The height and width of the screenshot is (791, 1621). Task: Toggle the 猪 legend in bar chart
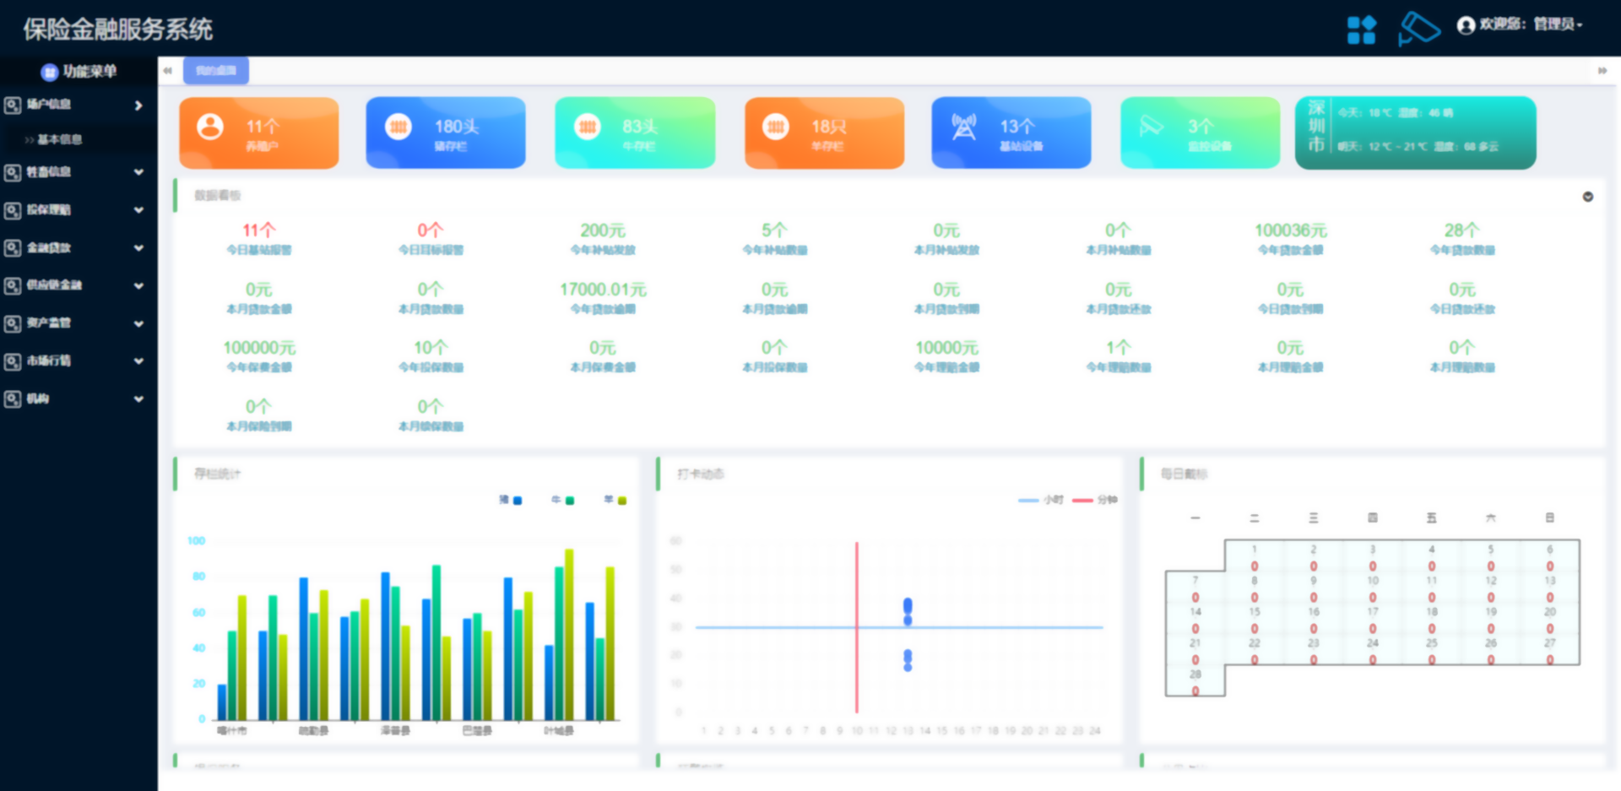[510, 500]
